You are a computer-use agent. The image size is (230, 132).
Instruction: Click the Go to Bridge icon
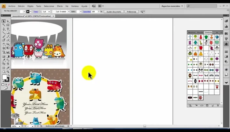[x=94, y=6]
